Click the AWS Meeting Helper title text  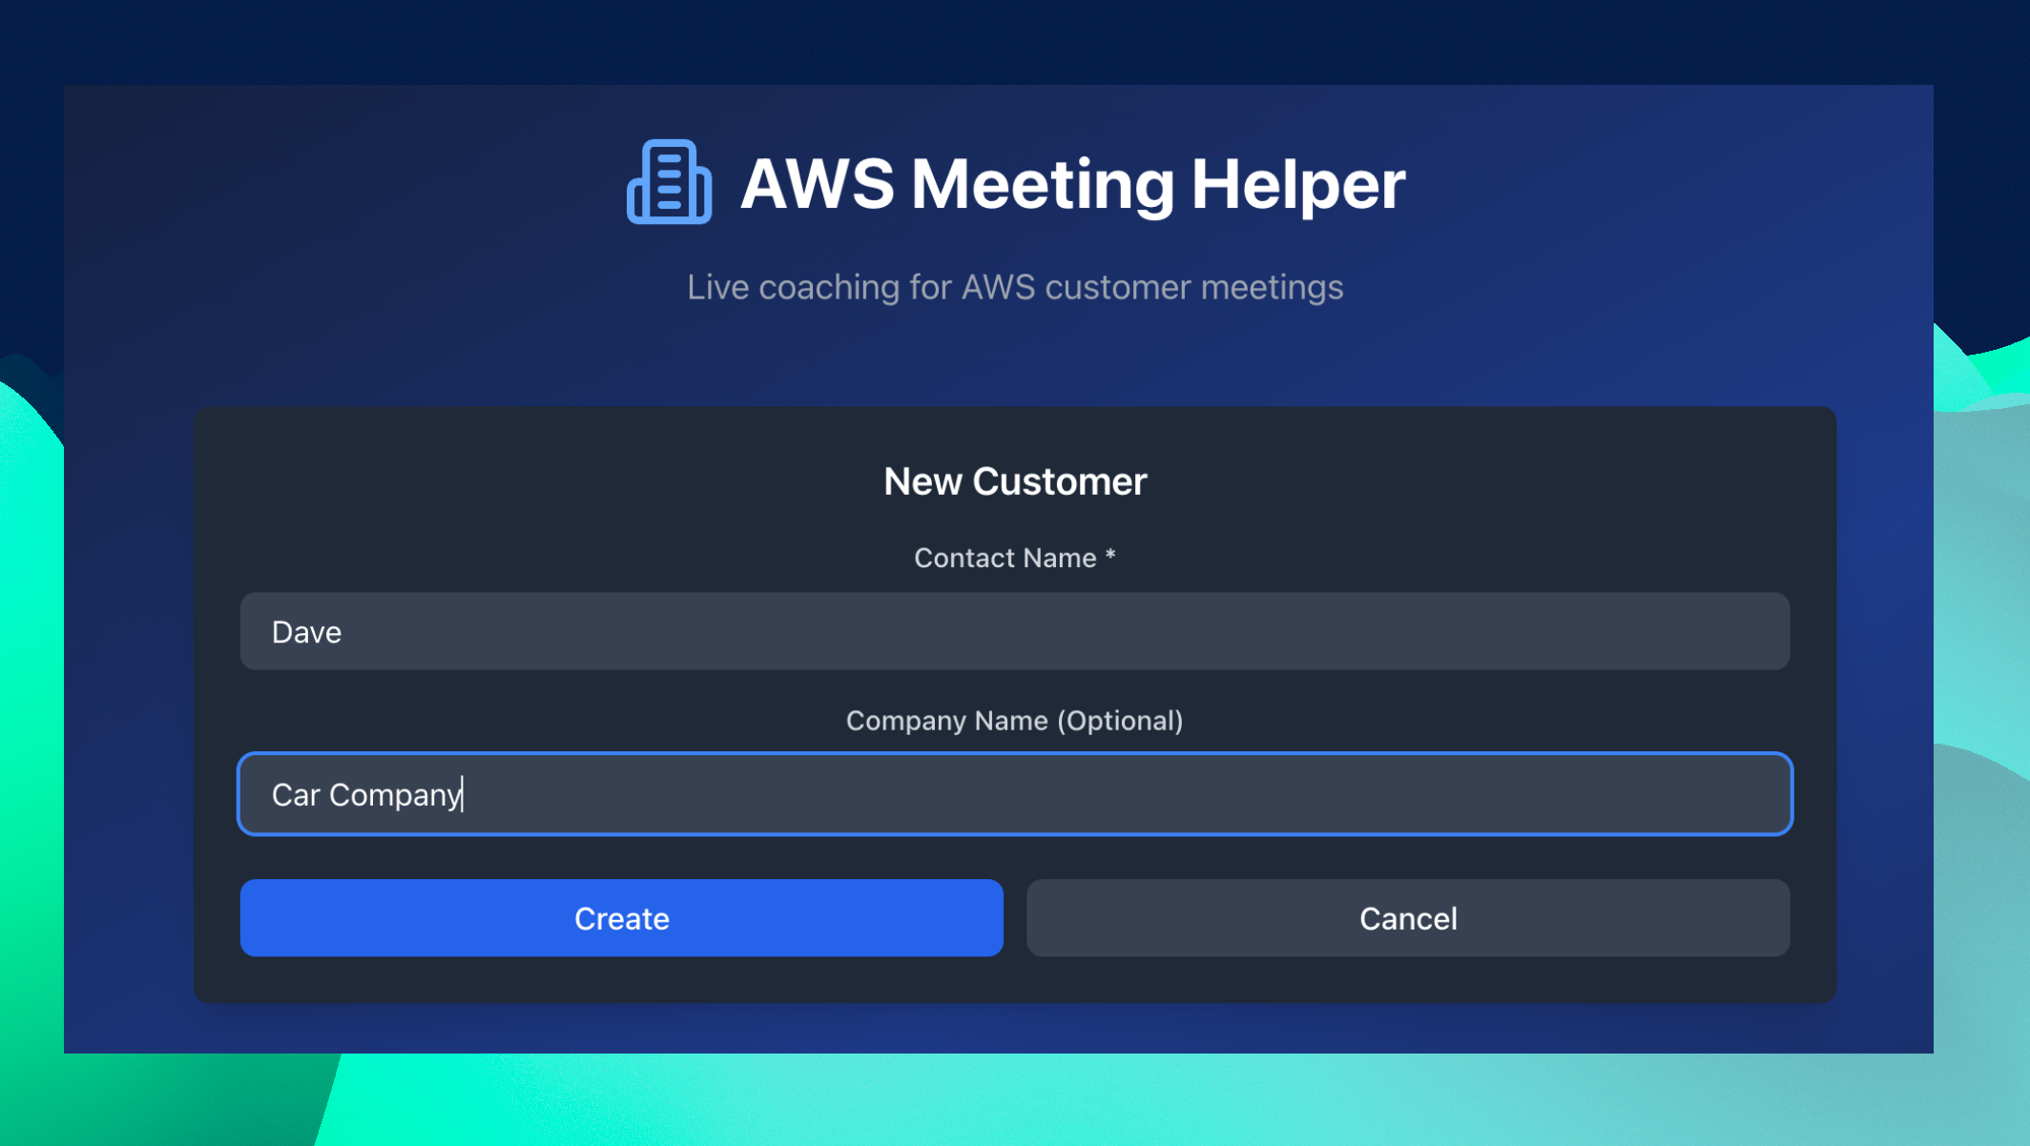(1072, 183)
